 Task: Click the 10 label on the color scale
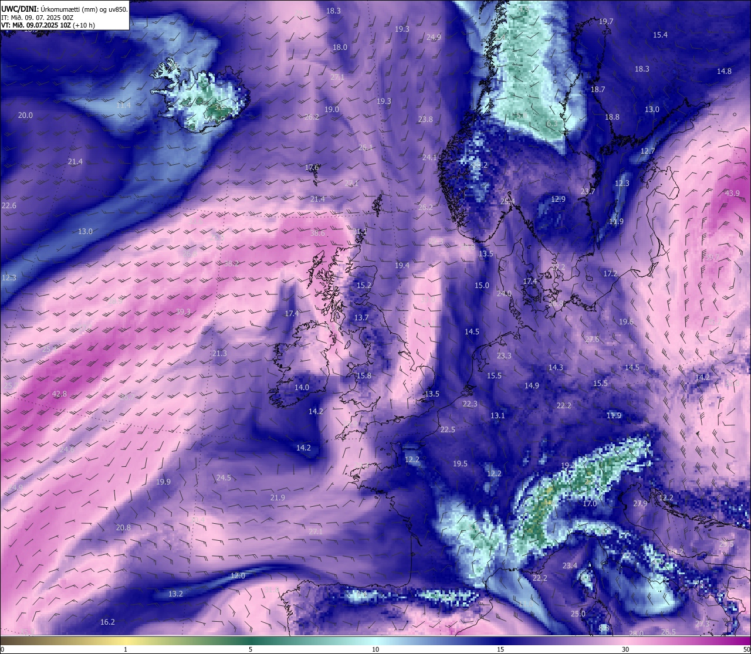tap(375, 649)
